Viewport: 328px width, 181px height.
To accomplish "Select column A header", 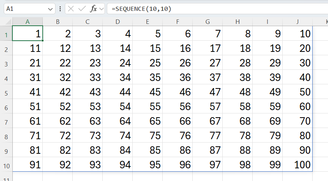I will [28, 22].
